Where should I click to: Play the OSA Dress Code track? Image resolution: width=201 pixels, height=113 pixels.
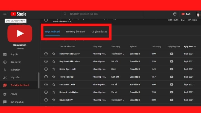click(x=46, y=84)
